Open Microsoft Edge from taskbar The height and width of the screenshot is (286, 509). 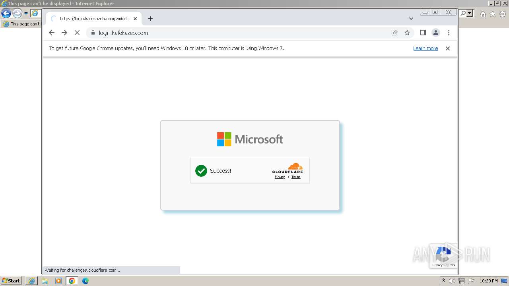(85, 281)
